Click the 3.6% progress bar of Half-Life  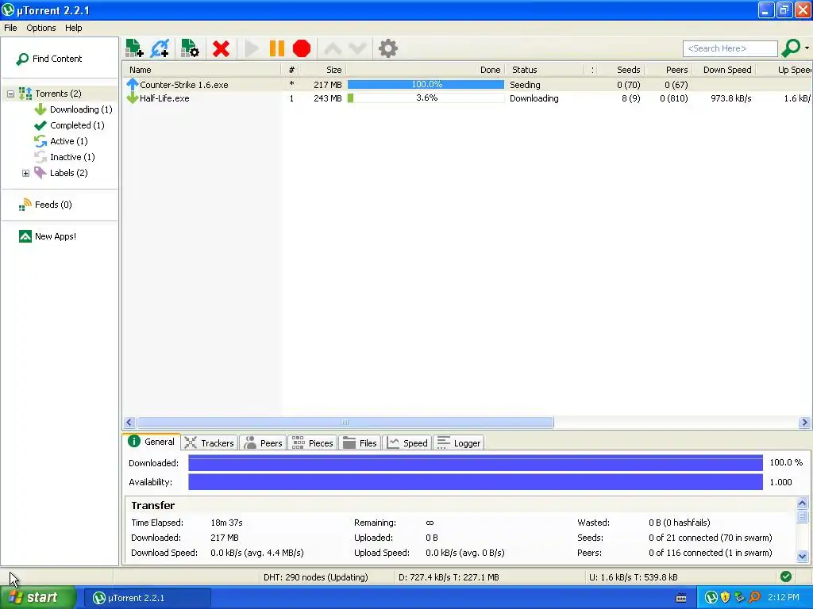coord(426,98)
